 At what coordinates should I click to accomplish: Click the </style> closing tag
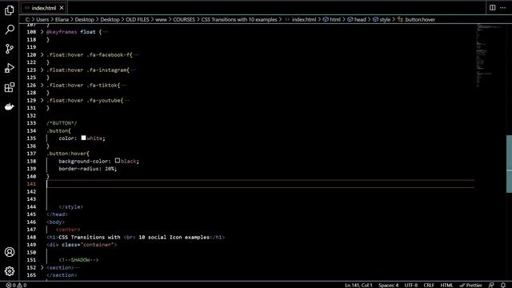click(71, 206)
